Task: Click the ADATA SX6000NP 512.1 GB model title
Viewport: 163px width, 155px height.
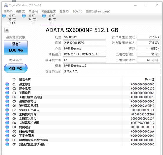Action: (x=82, y=30)
